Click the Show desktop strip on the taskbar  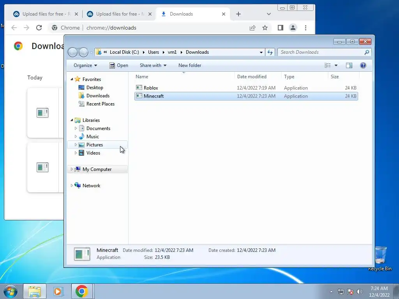[396, 291]
